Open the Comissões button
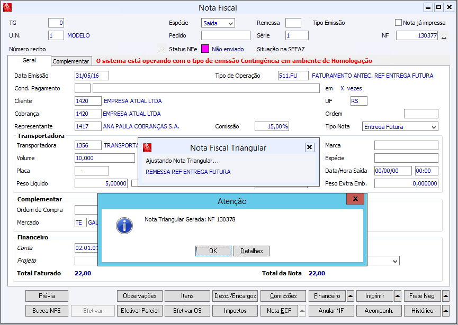 (x=283, y=296)
